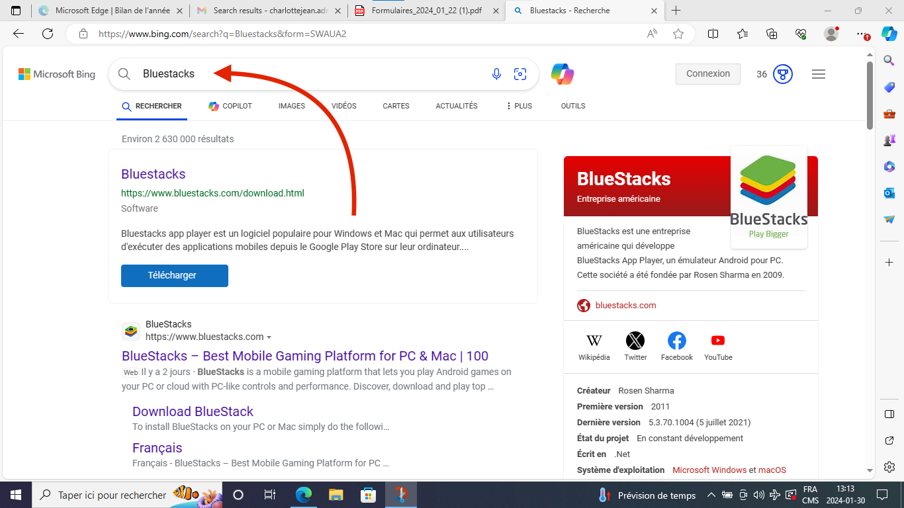Open Edge settings and more menu
Image resolution: width=904 pixels, height=508 pixels.
(860, 34)
